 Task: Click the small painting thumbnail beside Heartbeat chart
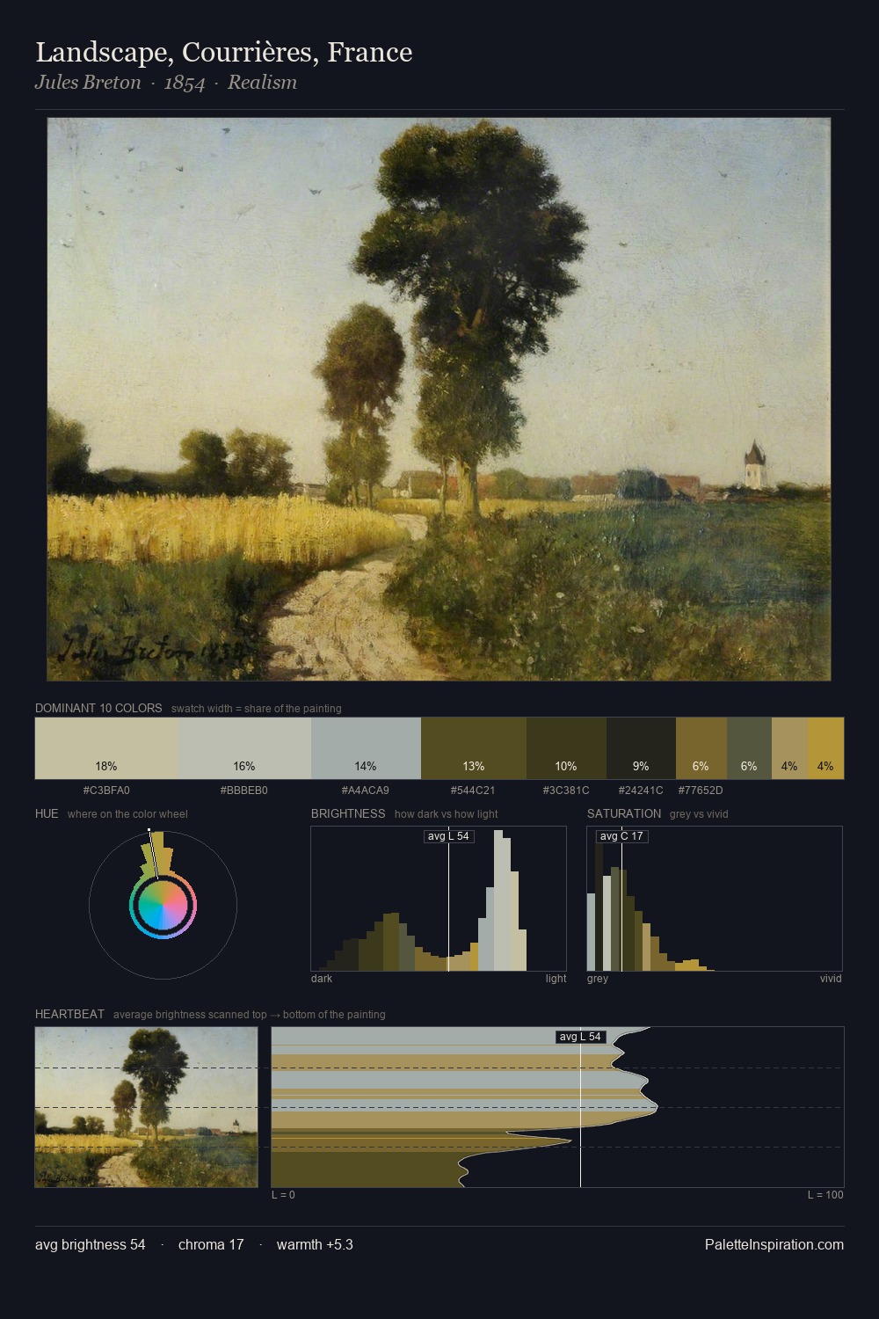[x=147, y=1107]
